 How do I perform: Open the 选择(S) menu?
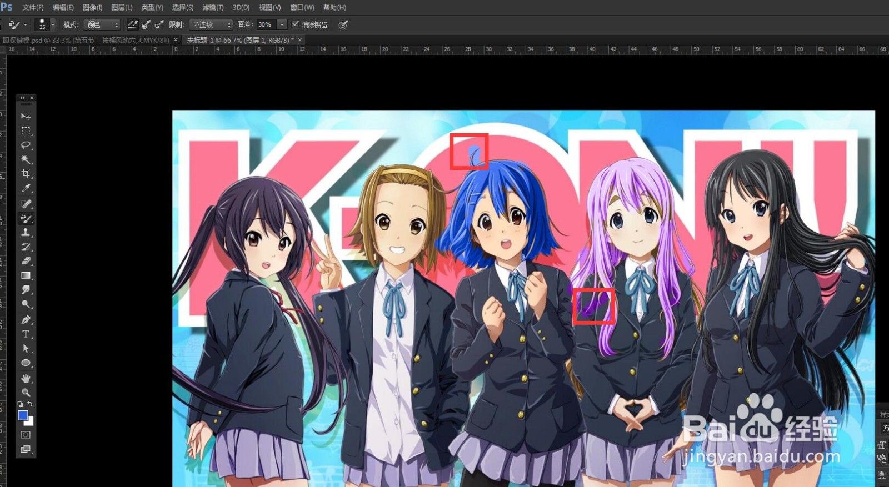point(182,7)
